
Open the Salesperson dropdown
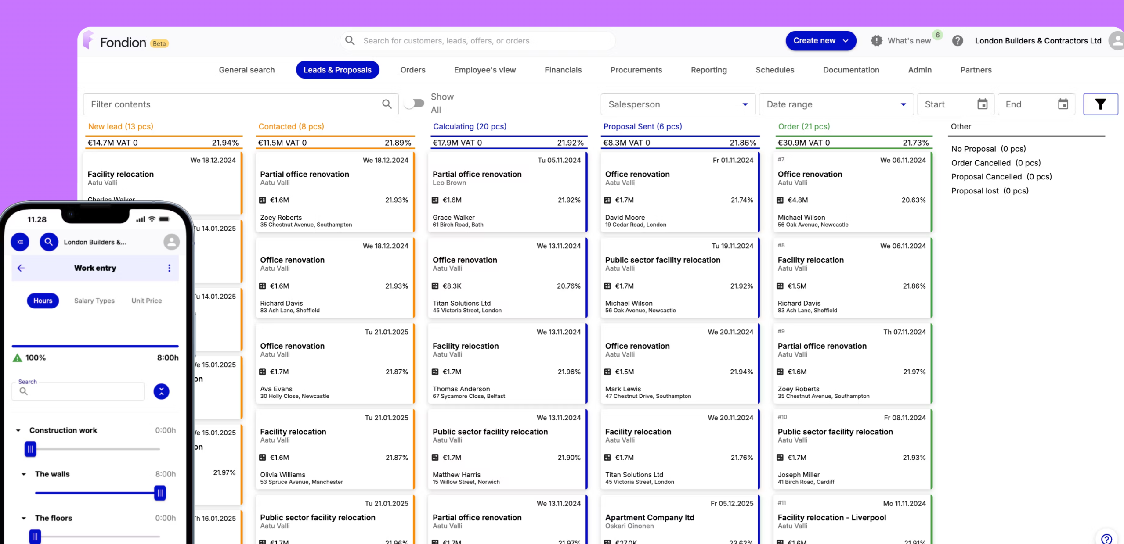coord(677,104)
